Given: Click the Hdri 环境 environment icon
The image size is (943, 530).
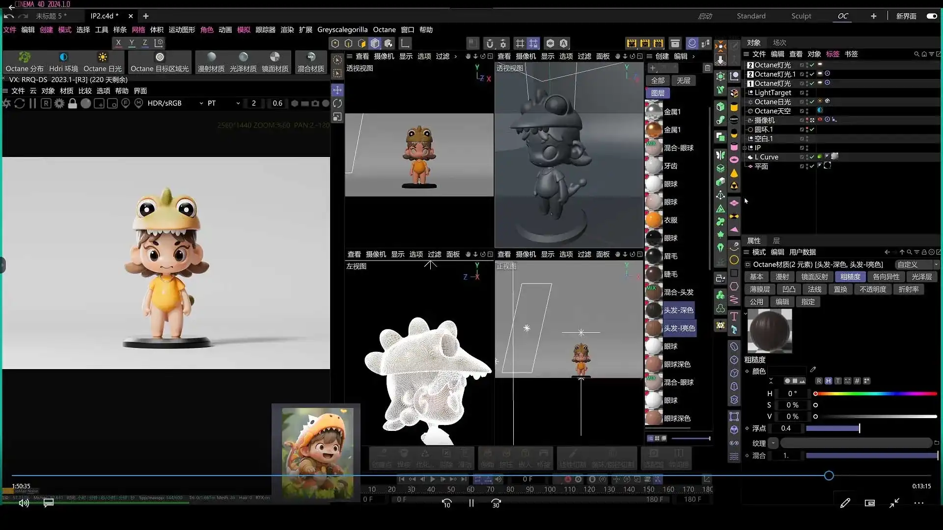Looking at the screenshot, I should (63, 57).
